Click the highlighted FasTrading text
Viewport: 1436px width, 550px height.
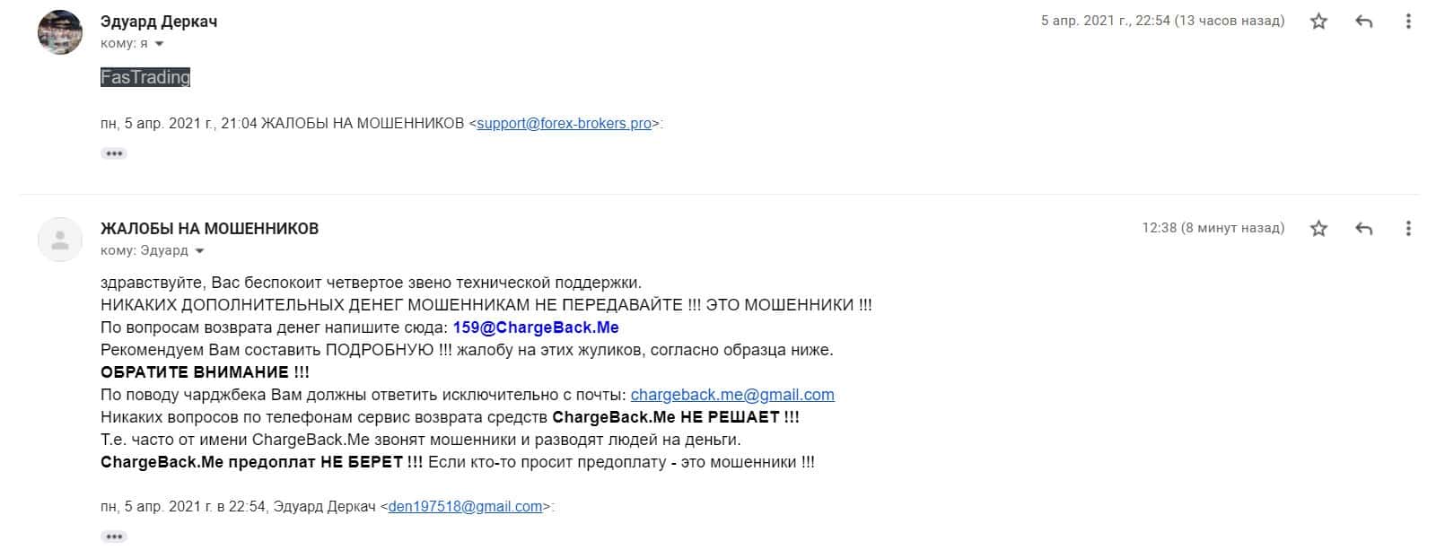point(145,77)
